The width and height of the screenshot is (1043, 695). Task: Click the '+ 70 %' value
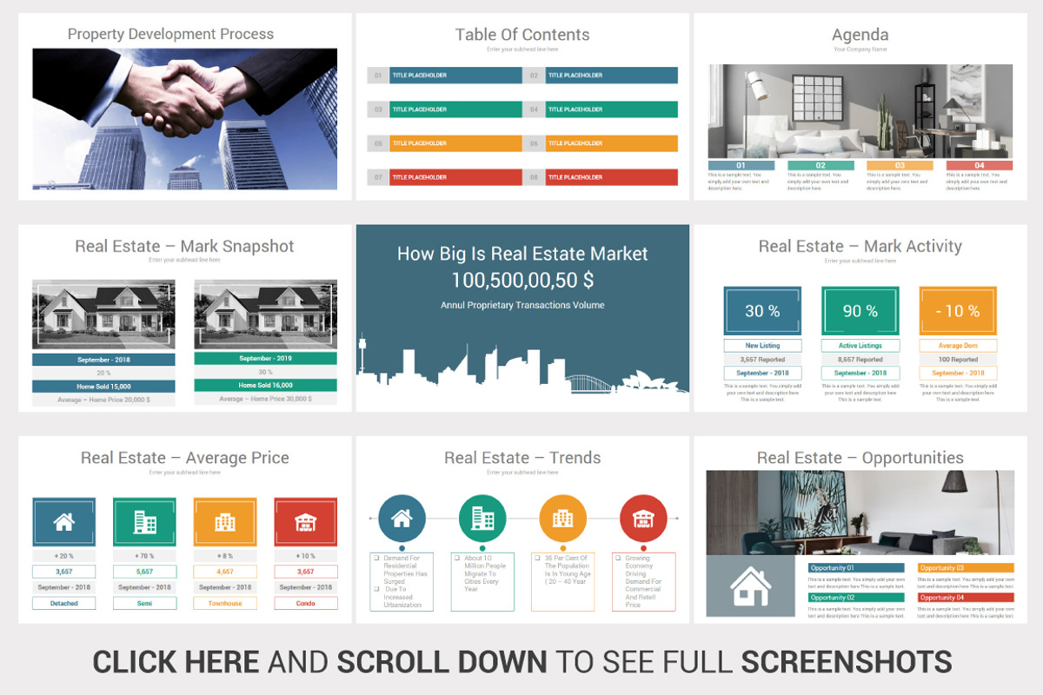[144, 556]
